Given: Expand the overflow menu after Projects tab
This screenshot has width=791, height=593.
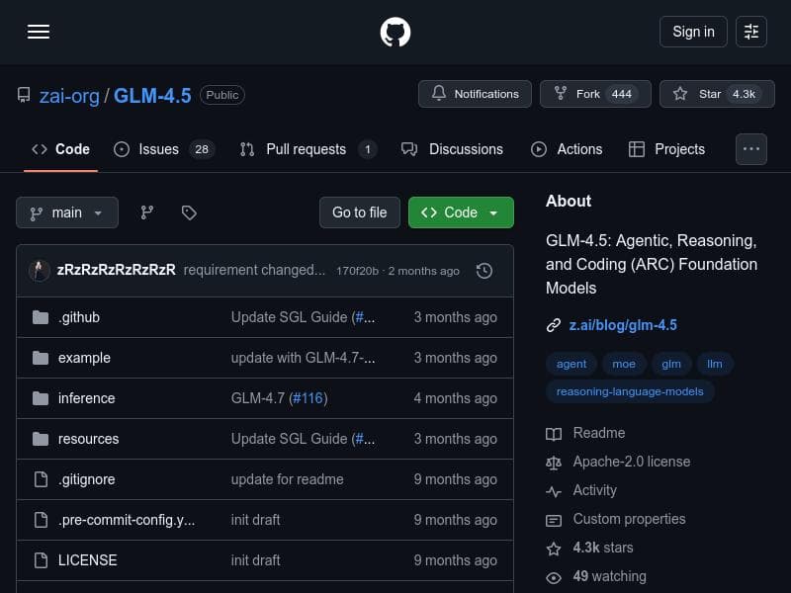Looking at the screenshot, I should (x=751, y=149).
